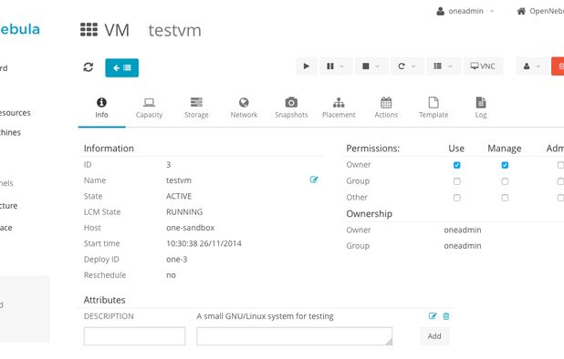Toggle the Group Use permission
This screenshot has width=564, height=359.
click(x=457, y=181)
